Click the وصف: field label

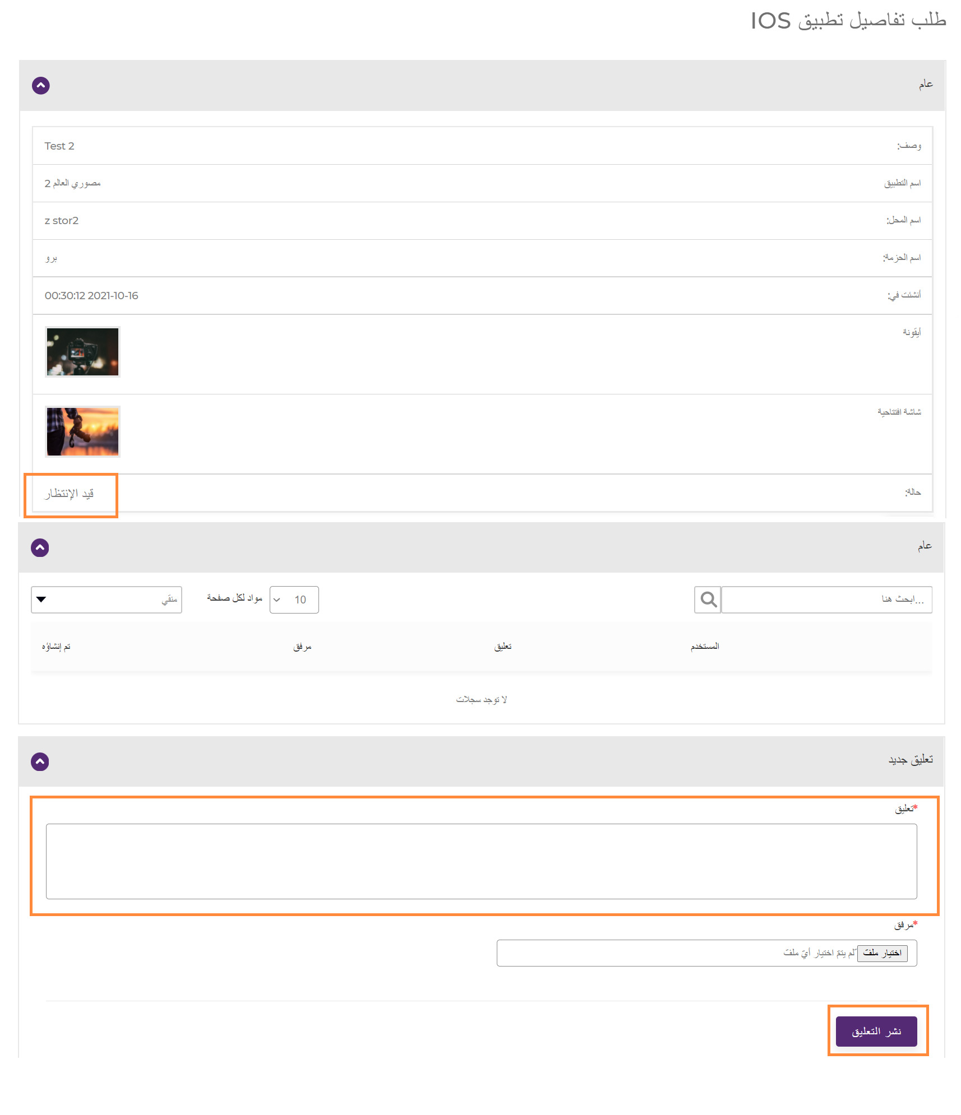pos(909,146)
